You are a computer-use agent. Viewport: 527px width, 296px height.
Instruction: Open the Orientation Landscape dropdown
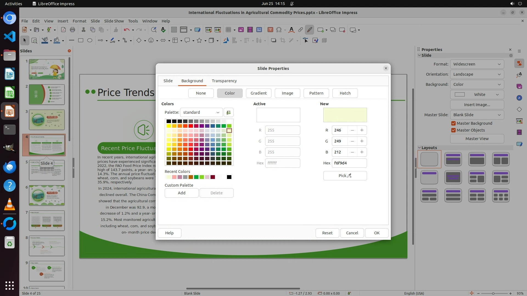[x=477, y=74]
